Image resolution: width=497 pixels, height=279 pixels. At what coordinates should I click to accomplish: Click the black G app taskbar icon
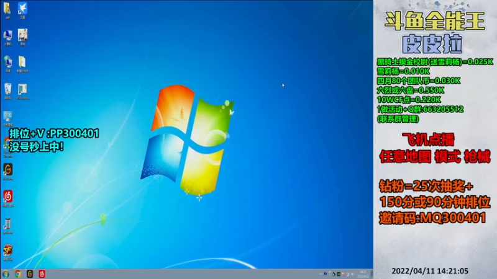tap(30, 274)
